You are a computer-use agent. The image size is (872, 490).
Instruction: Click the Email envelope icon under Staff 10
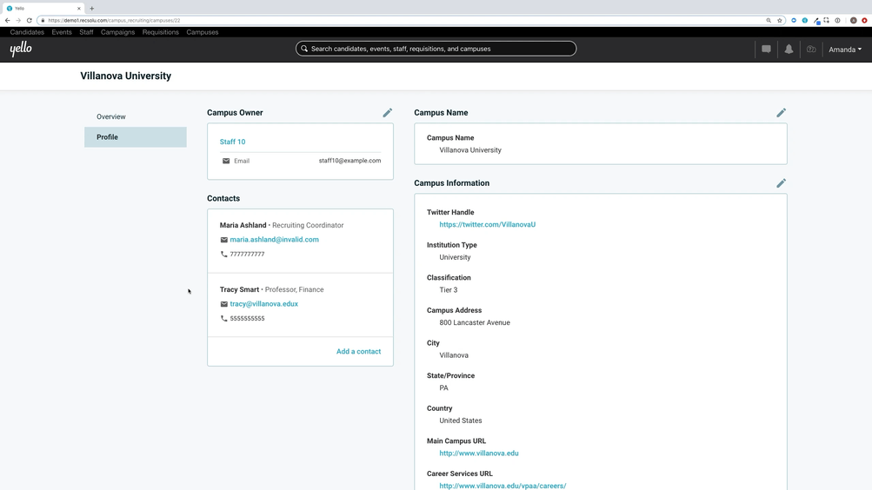click(226, 161)
